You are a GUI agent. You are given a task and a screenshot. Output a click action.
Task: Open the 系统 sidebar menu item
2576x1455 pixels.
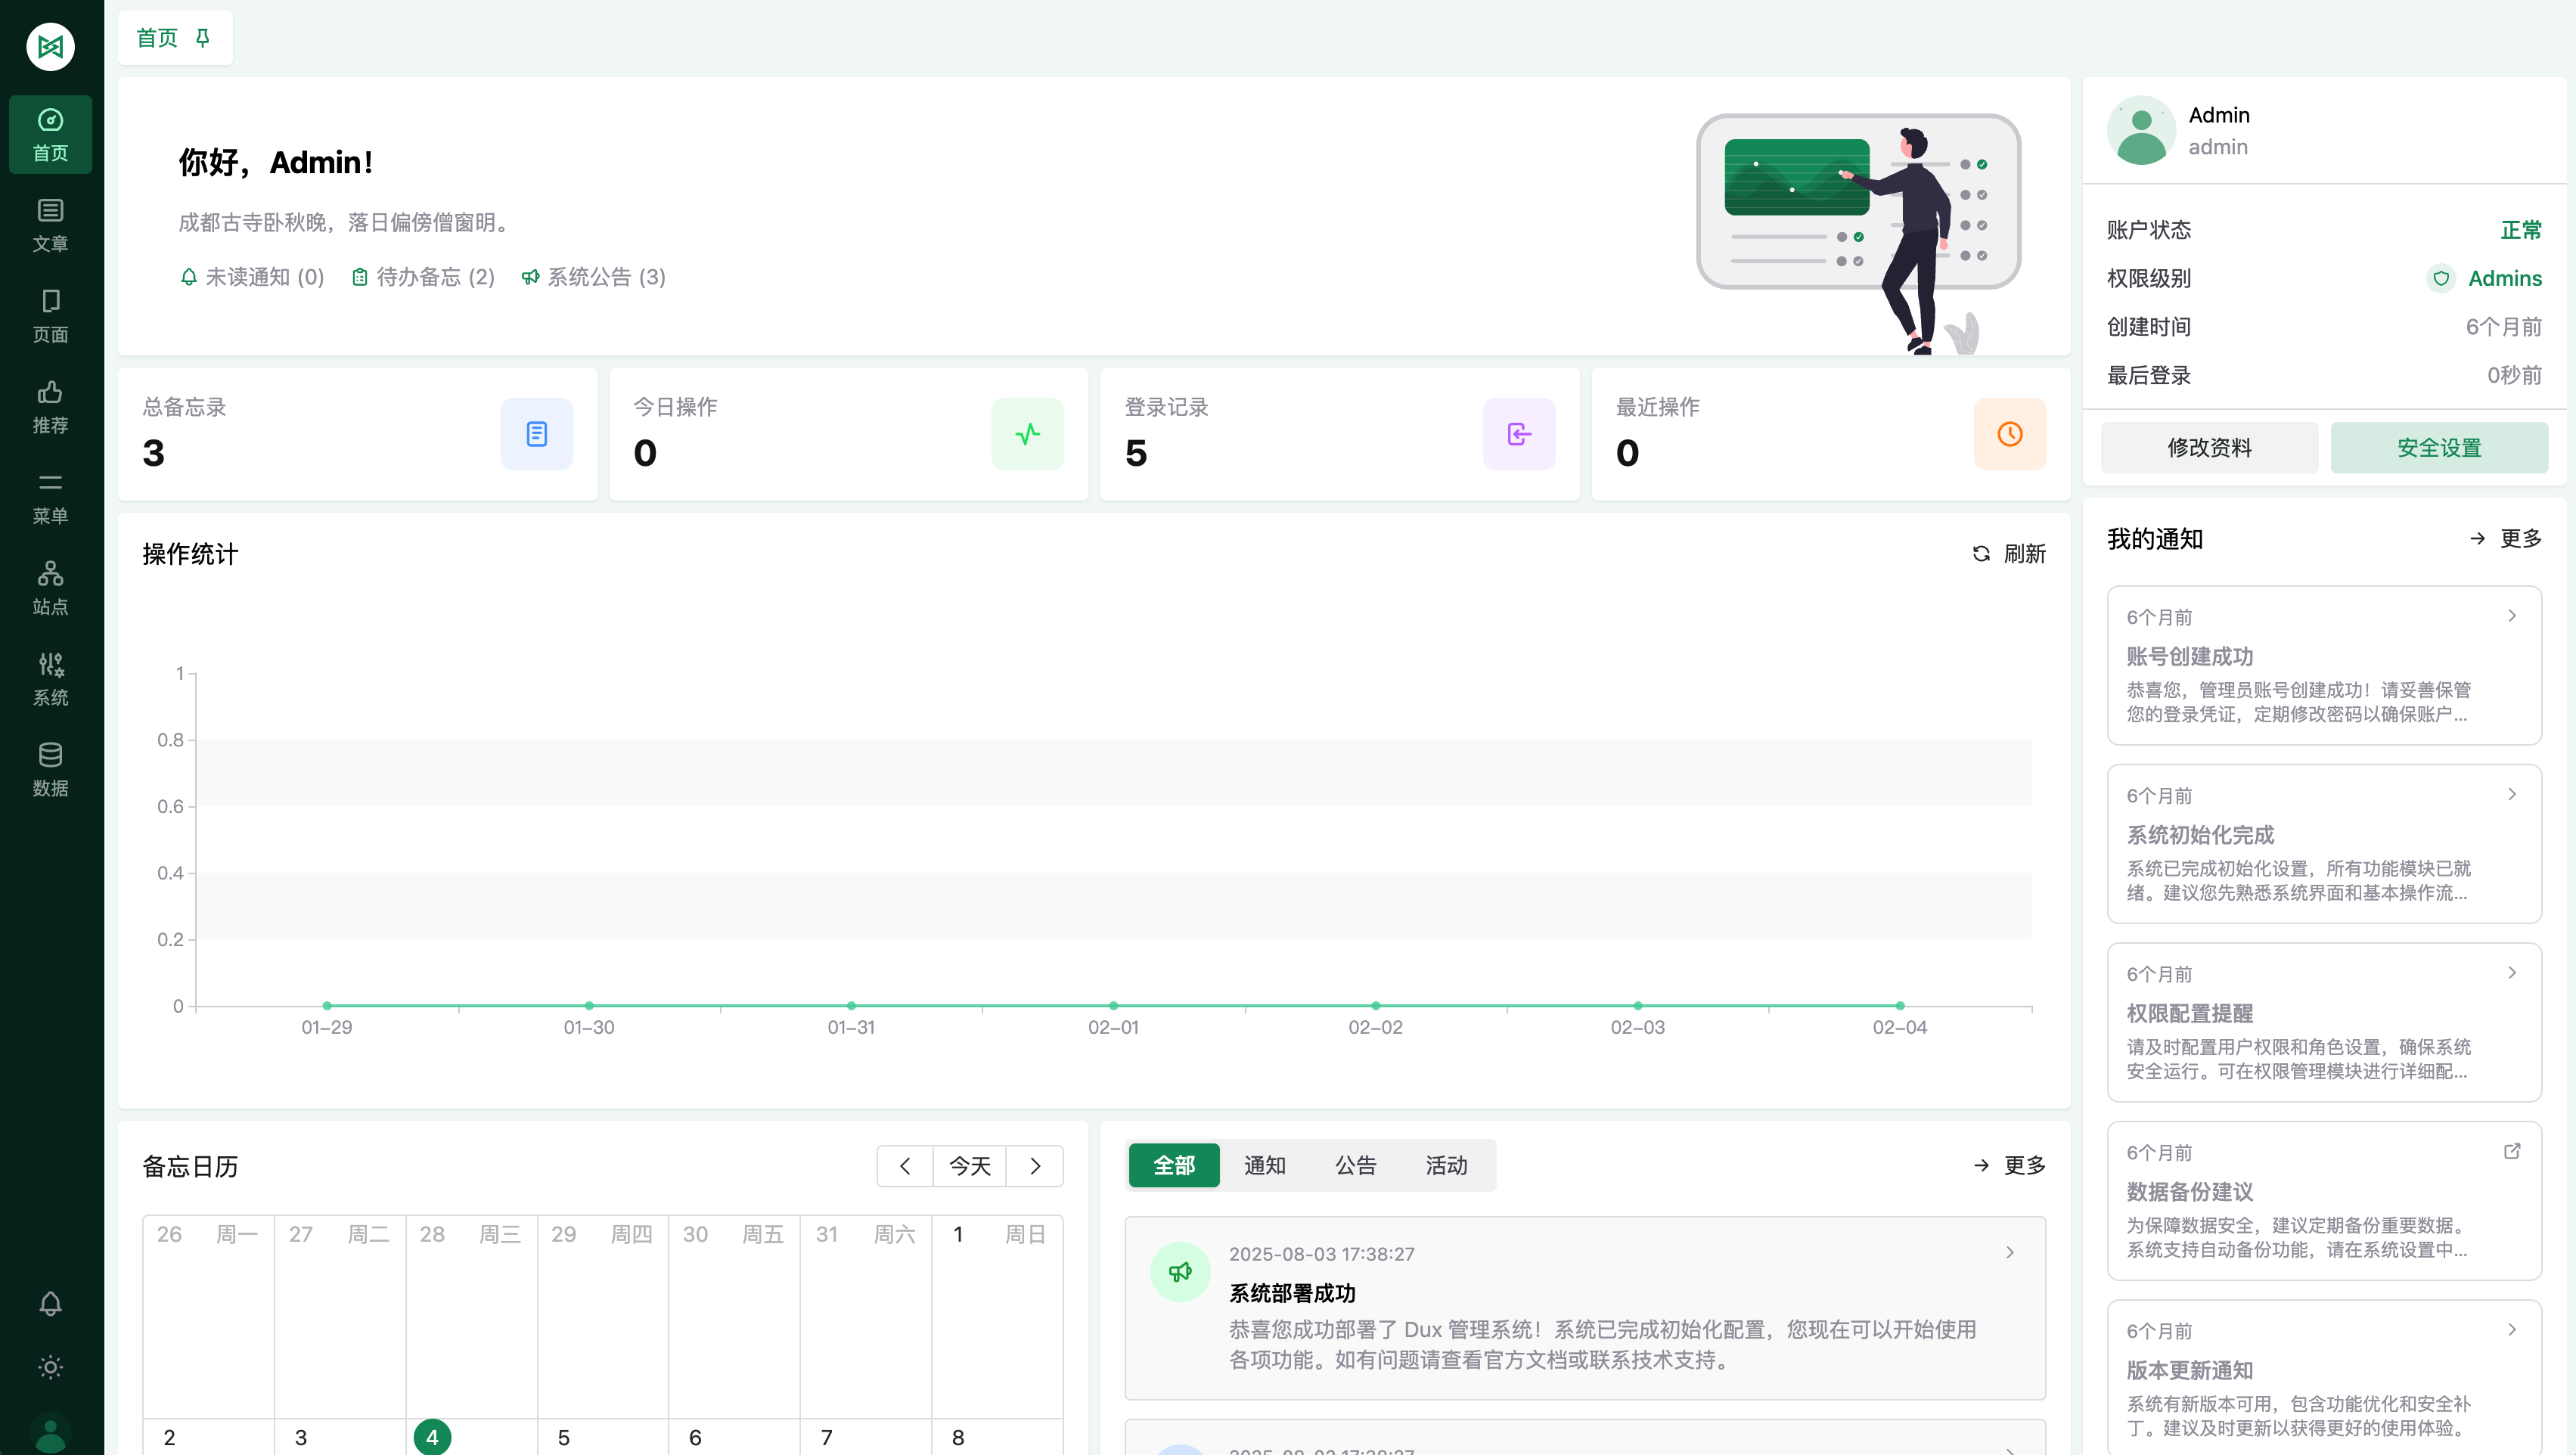[50, 679]
